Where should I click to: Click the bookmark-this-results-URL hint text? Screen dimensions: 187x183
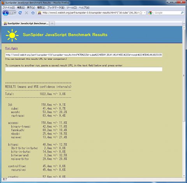click(x=36, y=59)
